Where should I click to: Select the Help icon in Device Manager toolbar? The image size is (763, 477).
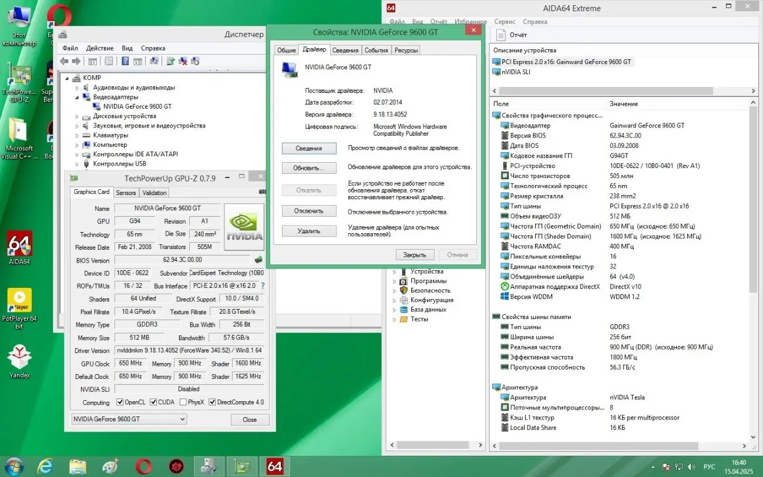point(124,61)
